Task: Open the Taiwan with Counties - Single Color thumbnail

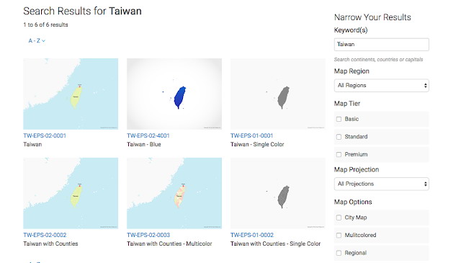Action: click(x=278, y=193)
